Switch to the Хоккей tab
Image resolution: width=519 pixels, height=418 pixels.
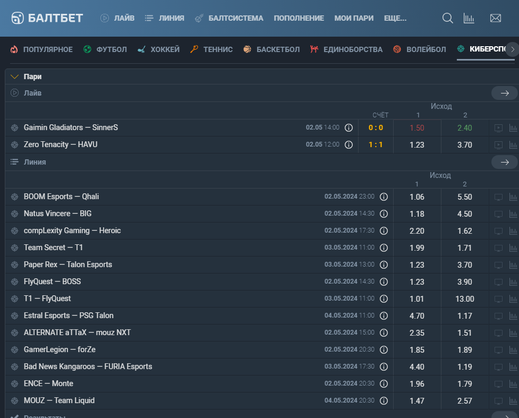pyautogui.click(x=158, y=49)
